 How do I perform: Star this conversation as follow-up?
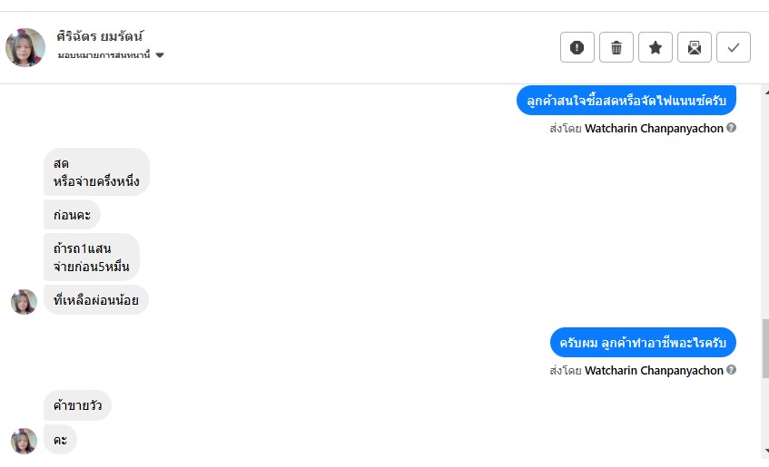coord(656,47)
